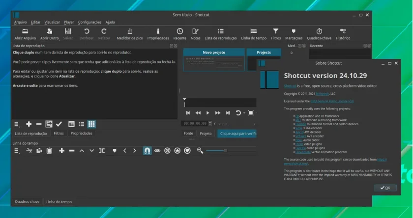Open the Histórico panel
The height and width of the screenshot is (218, 413).
click(x=343, y=34)
